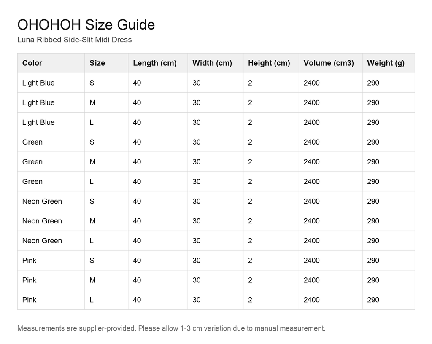Click the Height (cm) column header
This screenshot has width=432, height=344.
(x=271, y=63)
